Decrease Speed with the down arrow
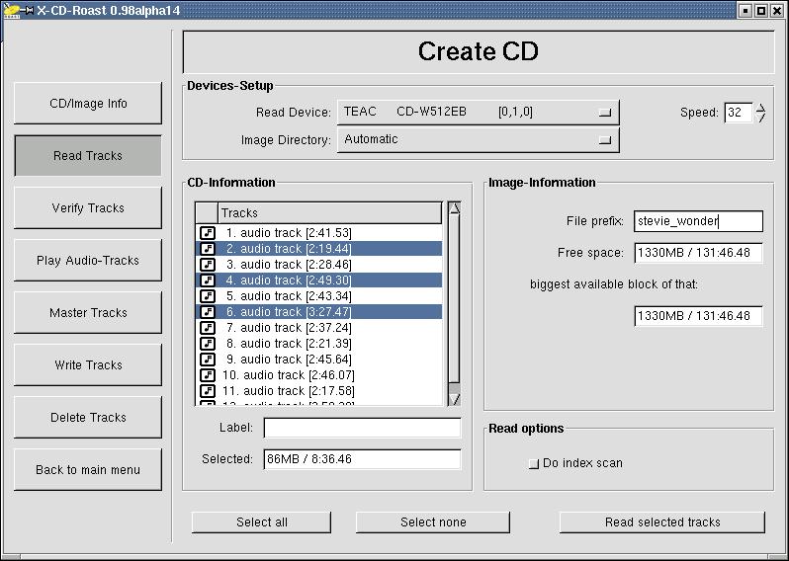Viewport: 789px width, 561px height. (761, 118)
